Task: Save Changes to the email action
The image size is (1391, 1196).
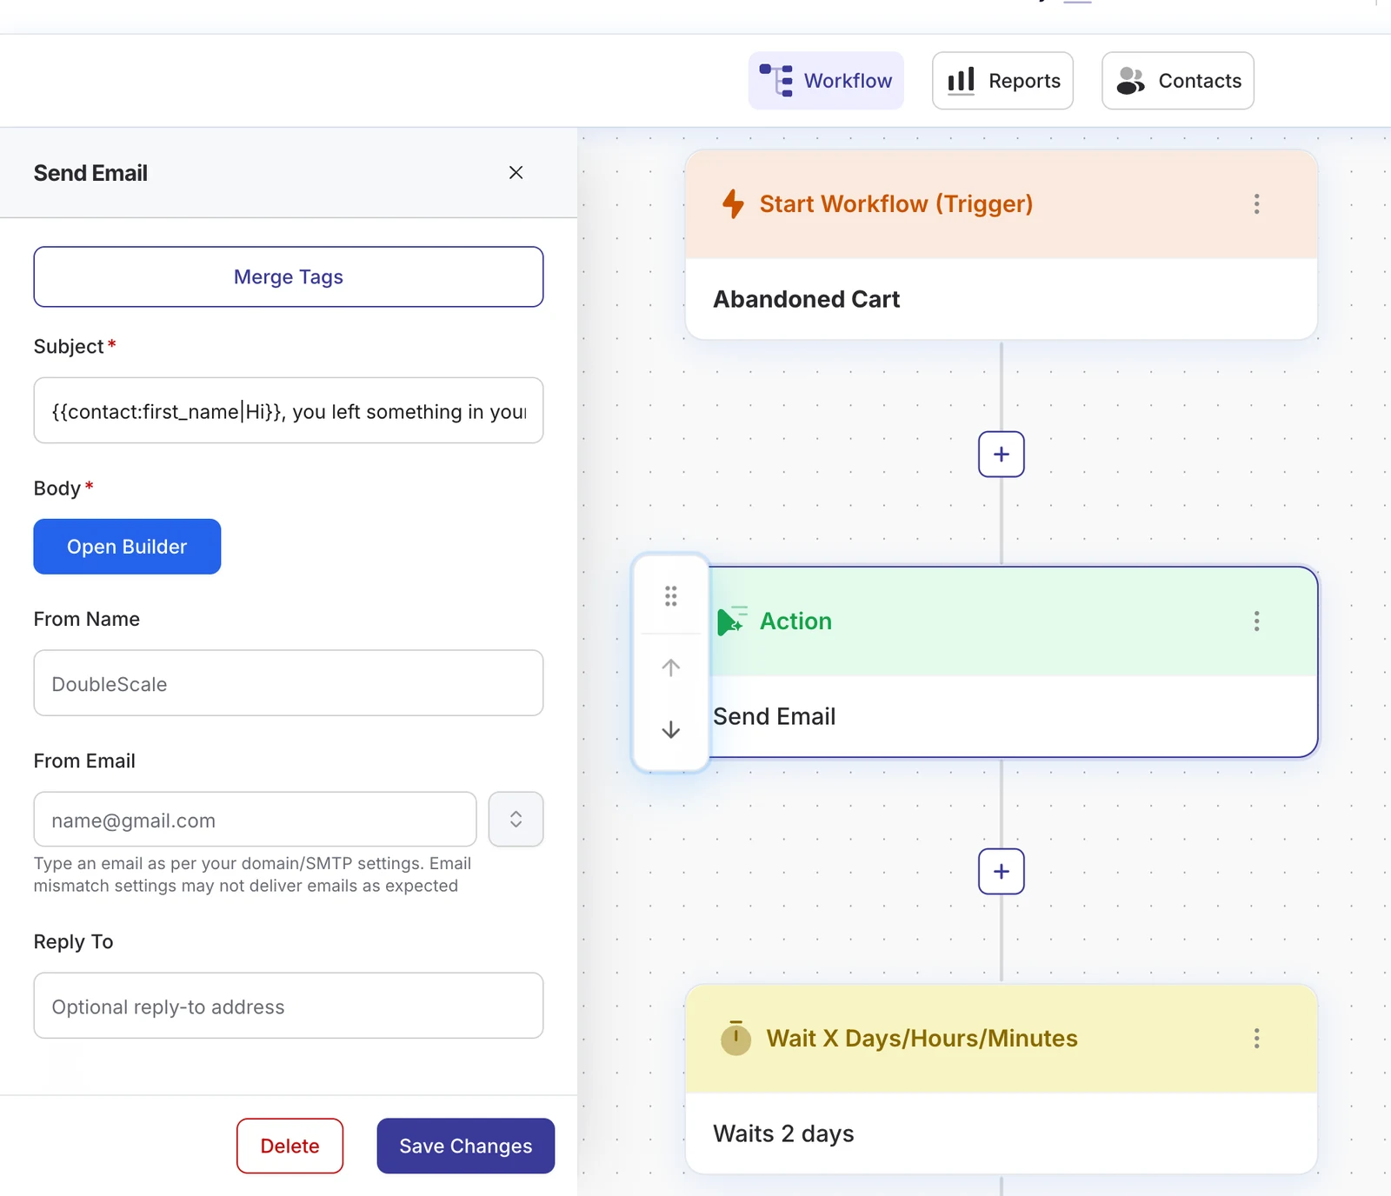Action: click(466, 1146)
